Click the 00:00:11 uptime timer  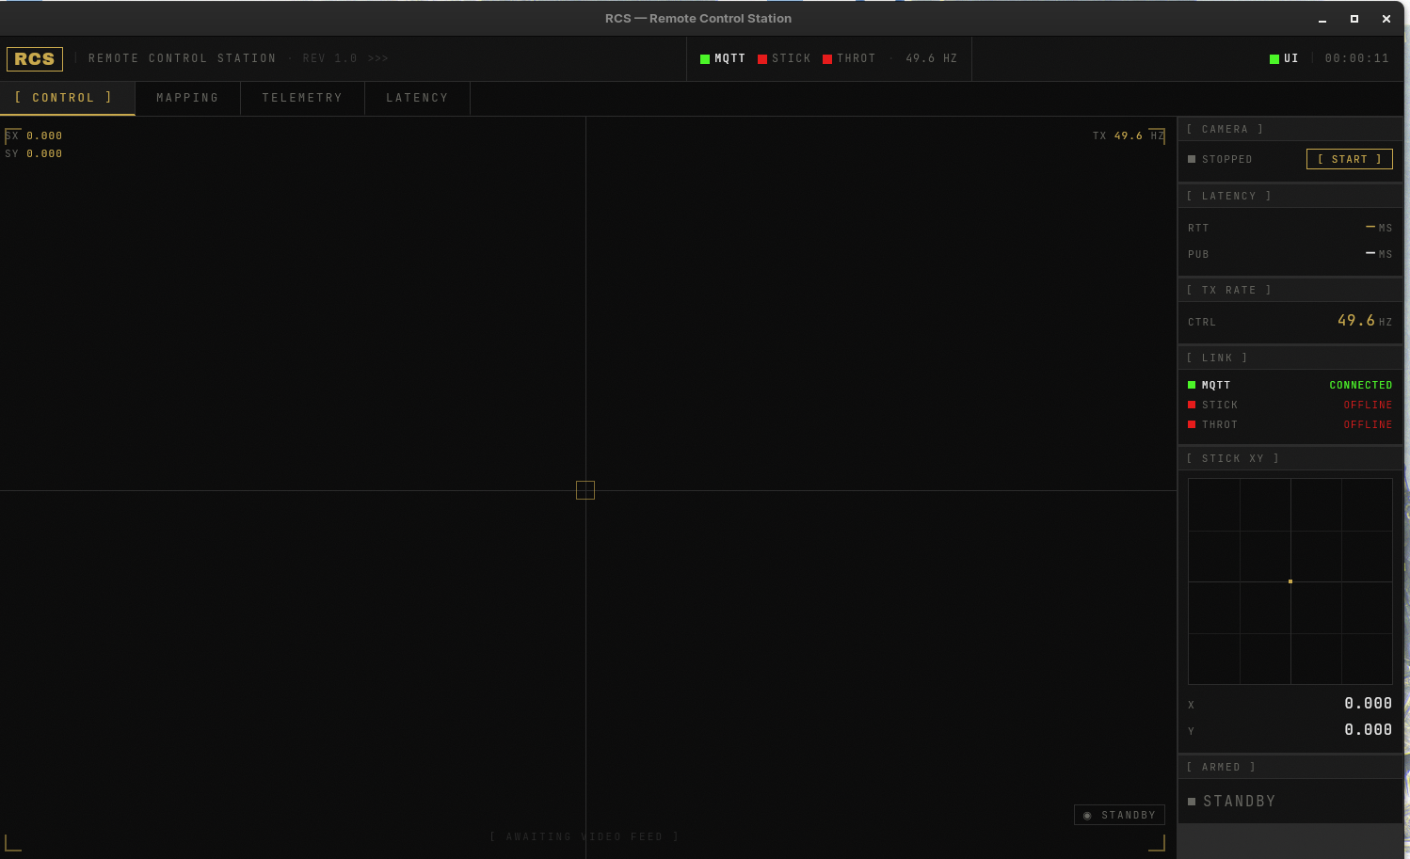1356,58
